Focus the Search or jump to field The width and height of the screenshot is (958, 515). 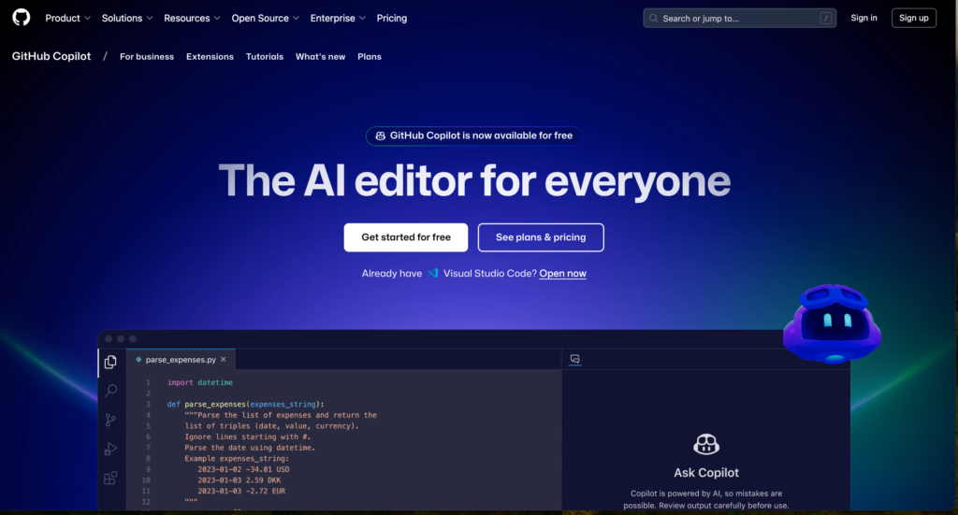click(739, 19)
